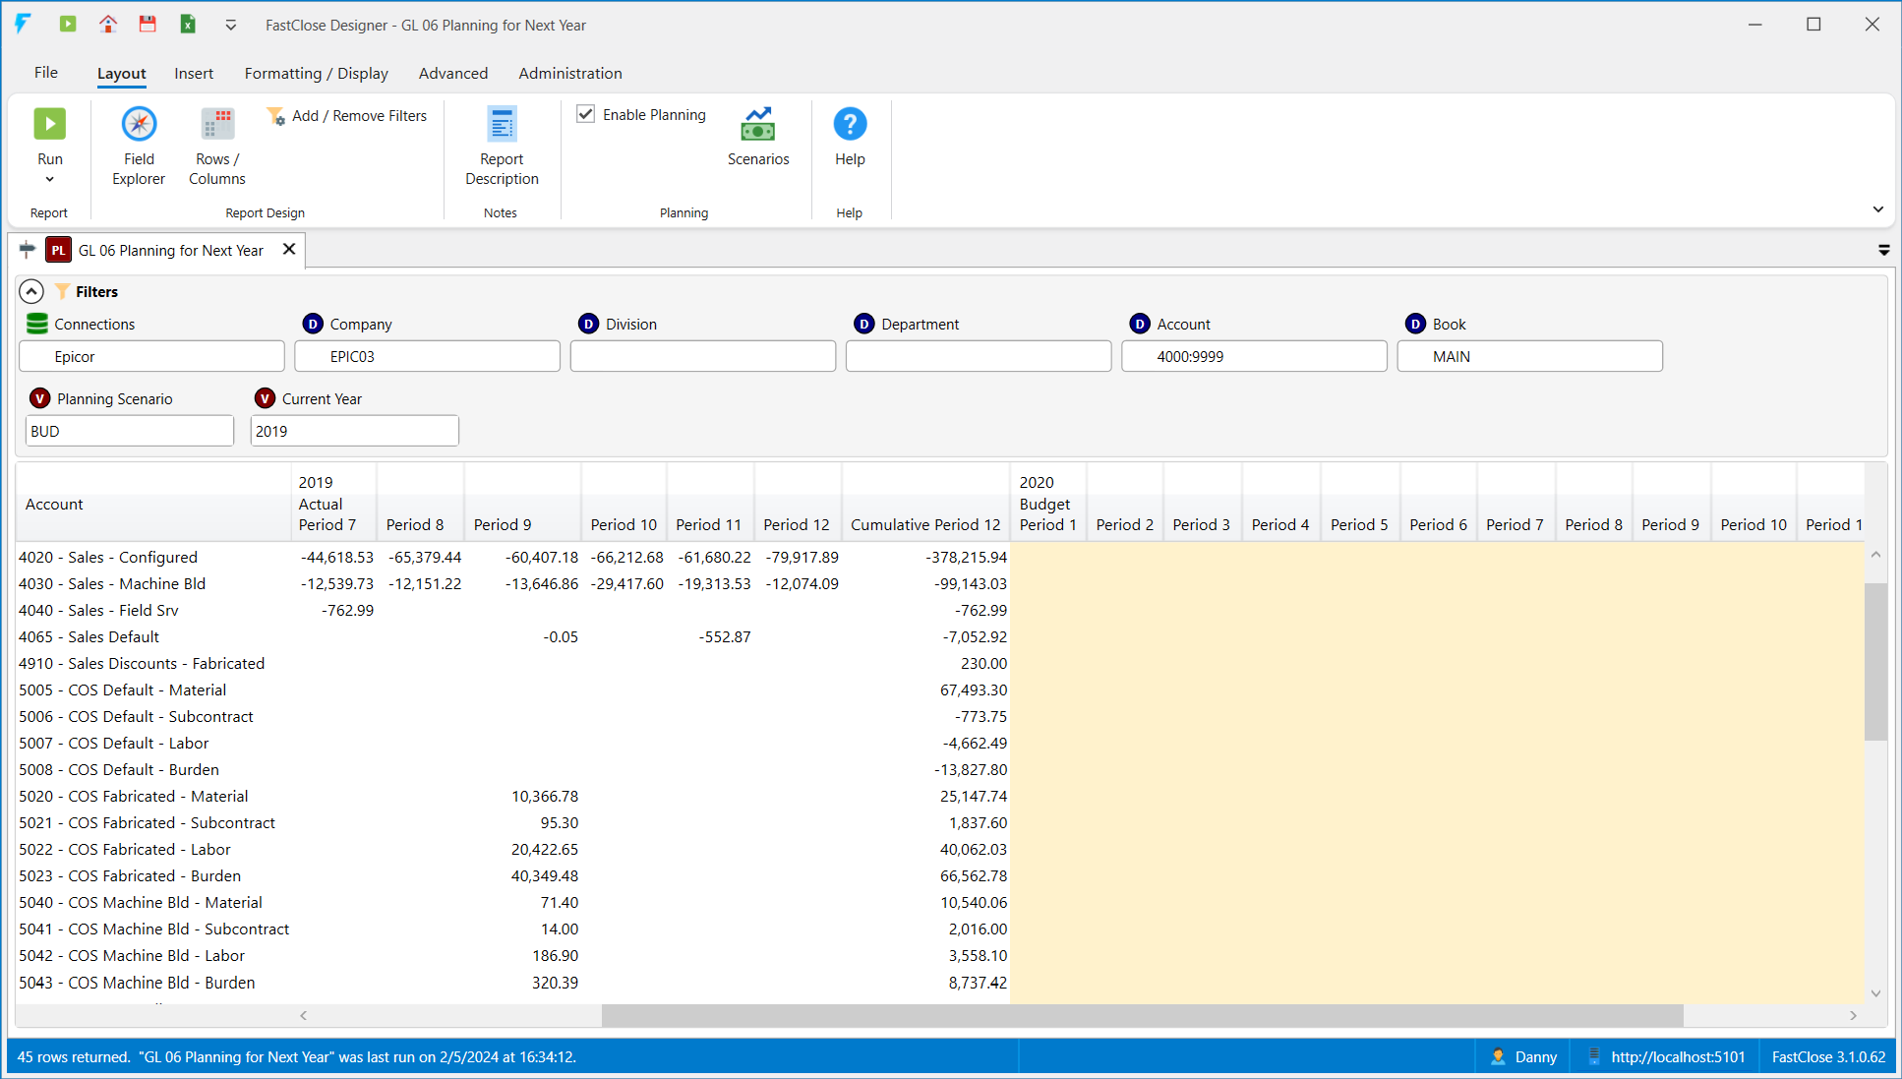This screenshot has width=1902, height=1079.
Task: Close GL 06 Planning for Next Year tab
Action: 289,249
